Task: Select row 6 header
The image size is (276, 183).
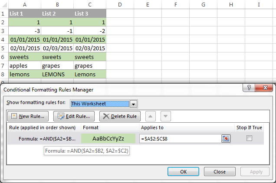Action: click(4, 57)
